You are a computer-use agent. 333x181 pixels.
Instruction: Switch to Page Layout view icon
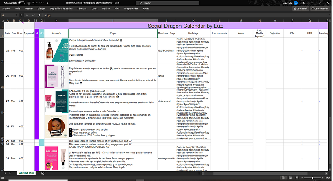(290, 178)
